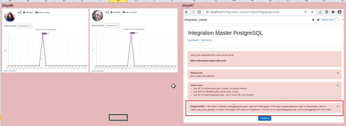346x126 pixels.
Task: Open Moodle messages speech bubble
Action: [x=318, y=20]
